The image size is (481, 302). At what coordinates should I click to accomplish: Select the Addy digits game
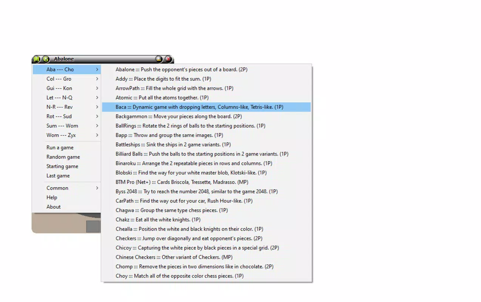point(206,79)
